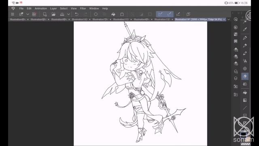Click the Open Clip Studio launcher icon
The image size is (259, 146).
[x=21, y=14]
